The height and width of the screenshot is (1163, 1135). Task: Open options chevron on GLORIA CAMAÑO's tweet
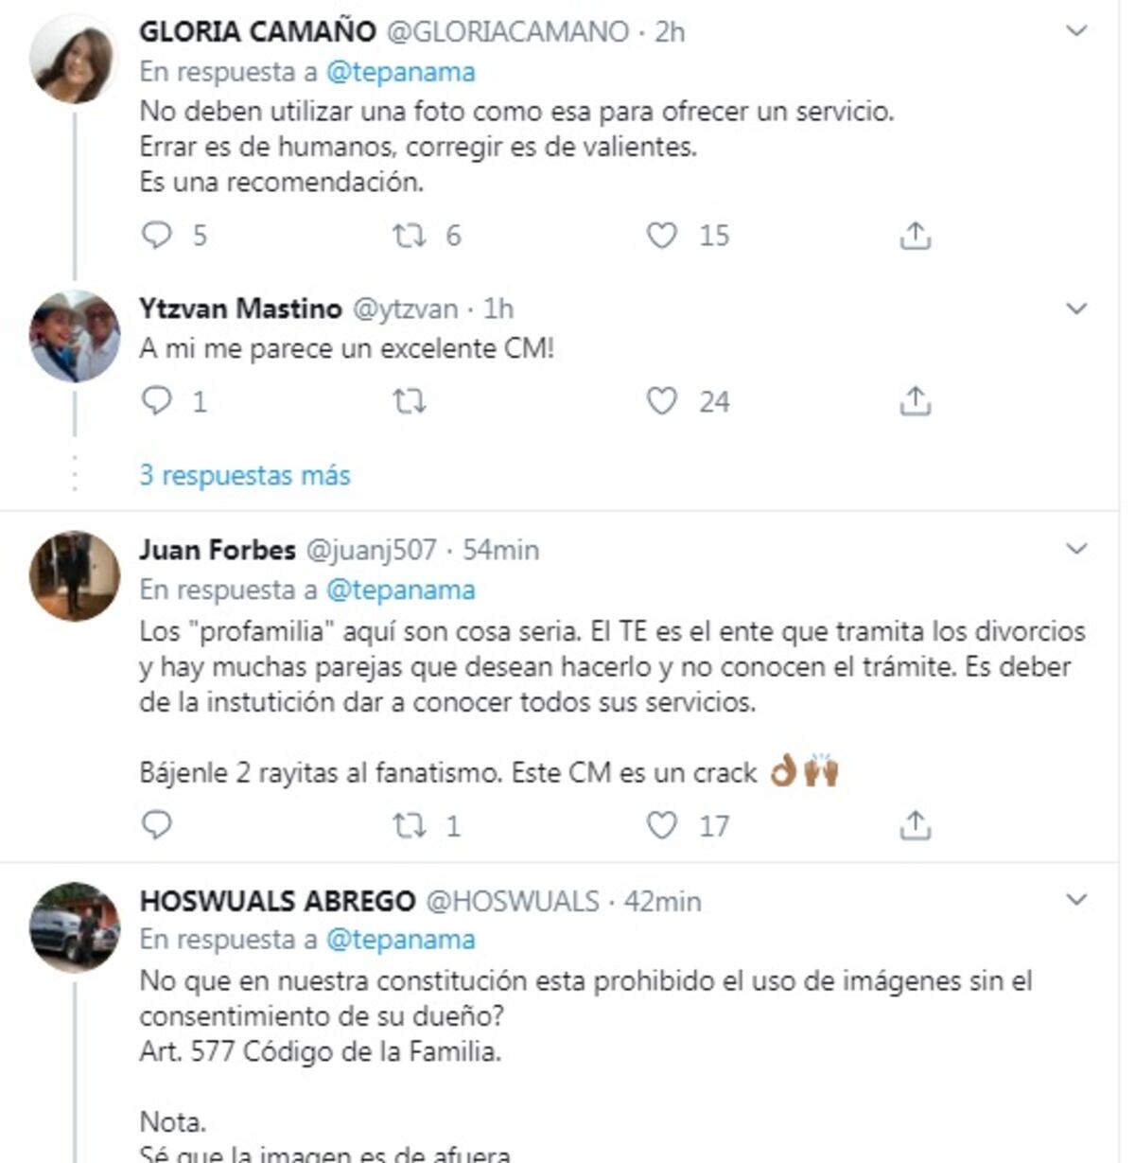[1074, 29]
